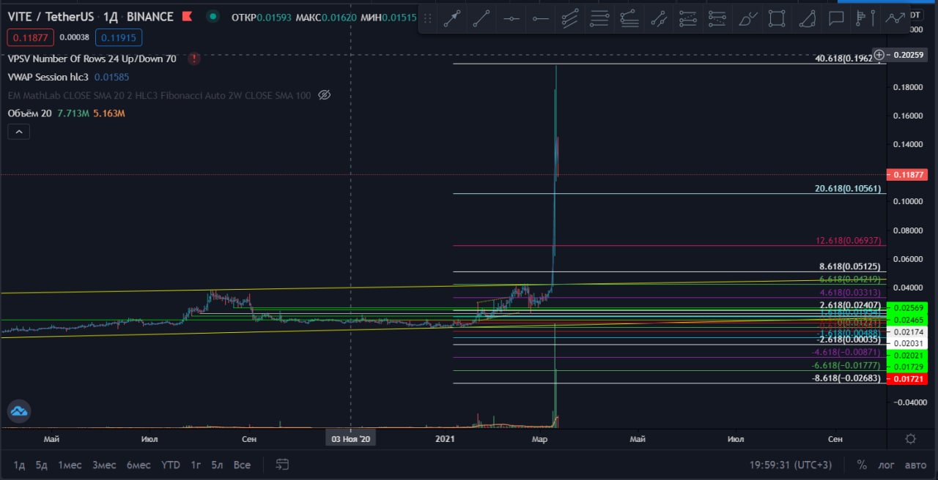
Task: Select the disjoint channel tool
Action: pos(659,20)
